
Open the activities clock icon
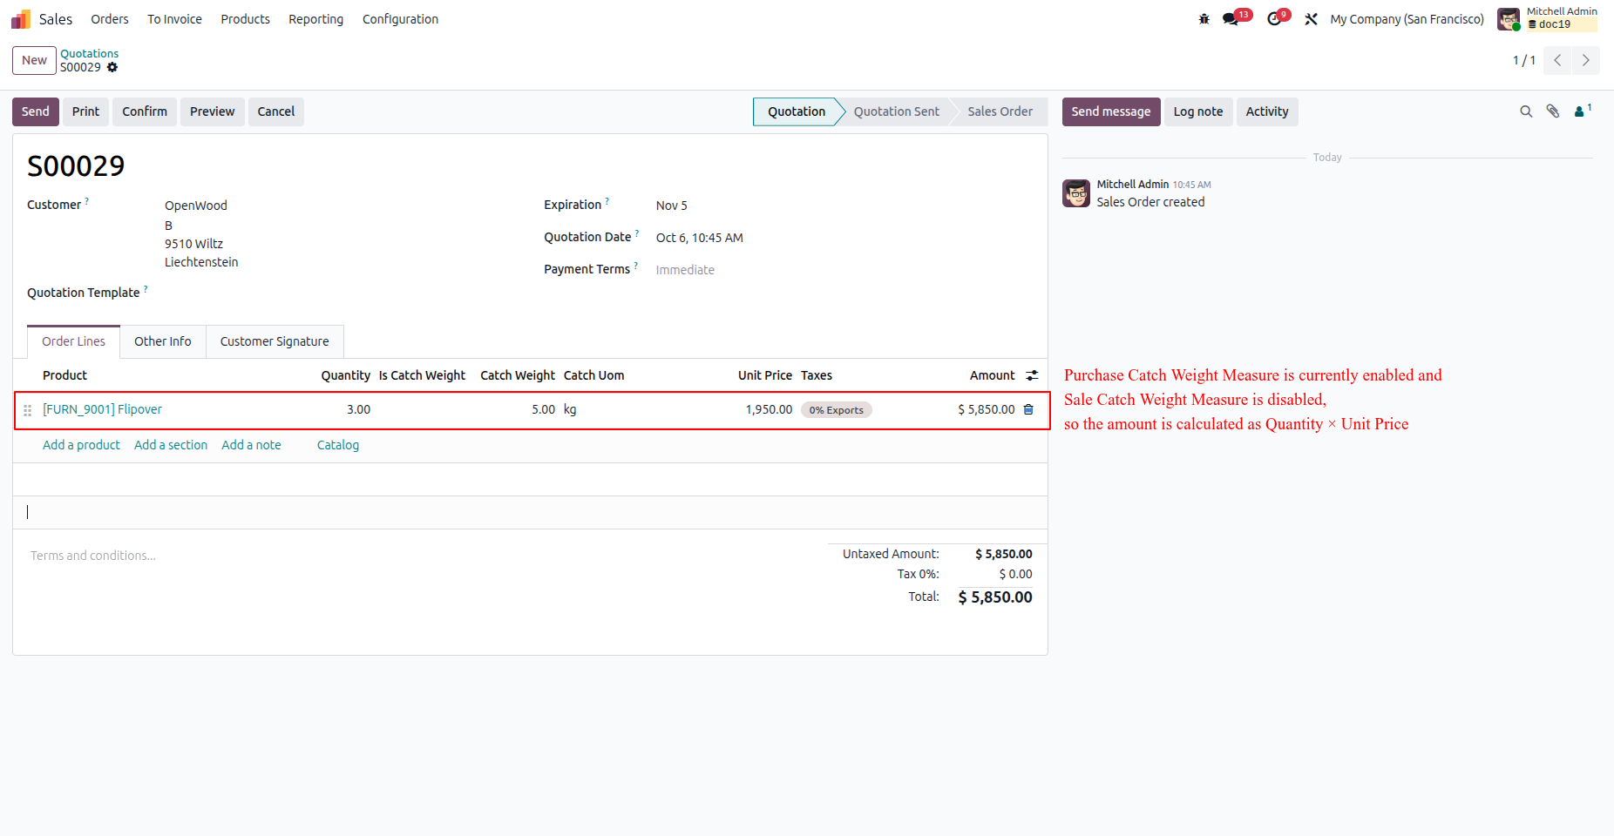1275,19
